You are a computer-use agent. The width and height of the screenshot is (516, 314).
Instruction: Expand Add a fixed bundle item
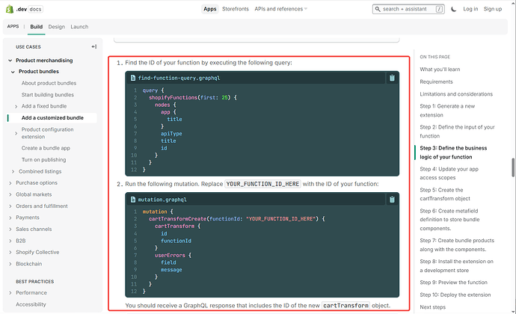pos(16,106)
